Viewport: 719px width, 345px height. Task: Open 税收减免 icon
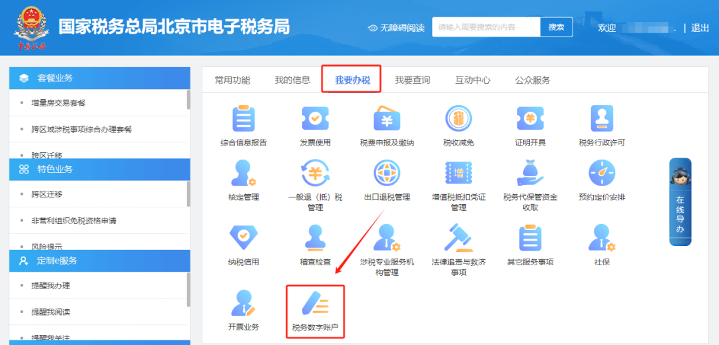459,118
